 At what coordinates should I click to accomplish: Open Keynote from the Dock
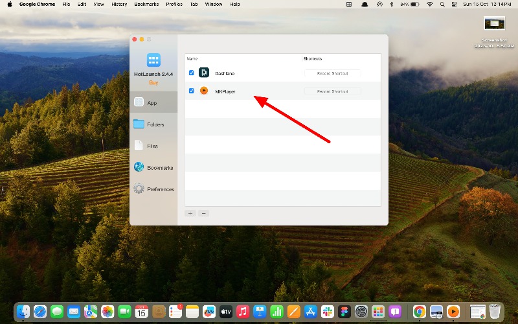[x=260, y=312]
